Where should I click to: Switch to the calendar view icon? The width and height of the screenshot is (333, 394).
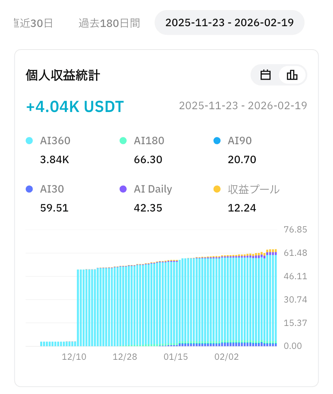click(265, 75)
